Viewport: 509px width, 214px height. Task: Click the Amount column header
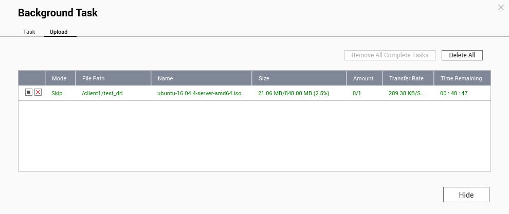[363, 78]
